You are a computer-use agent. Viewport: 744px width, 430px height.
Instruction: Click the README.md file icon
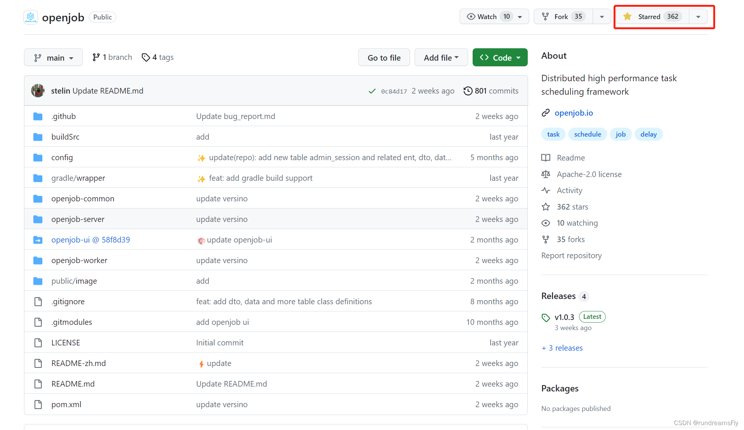[x=38, y=384]
